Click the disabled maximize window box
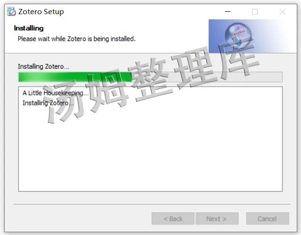Screen dimensions: 301x235 click(x=255, y=12)
